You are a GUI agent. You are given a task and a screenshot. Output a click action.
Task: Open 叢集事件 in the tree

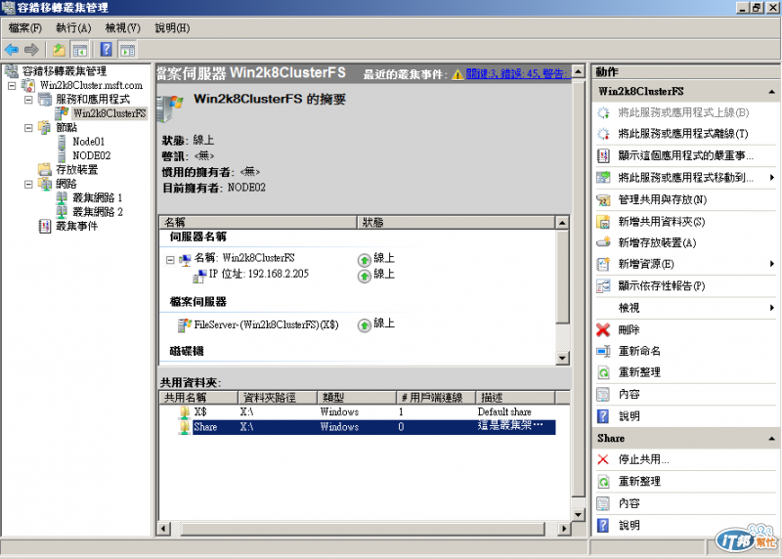(77, 226)
